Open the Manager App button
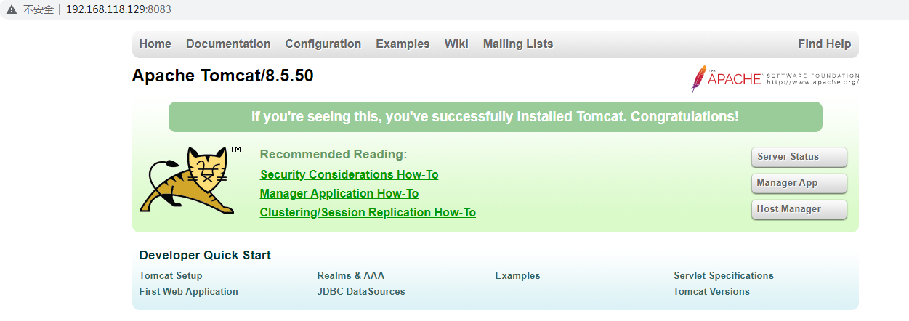 pyautogui.click(x=799, y=183)
